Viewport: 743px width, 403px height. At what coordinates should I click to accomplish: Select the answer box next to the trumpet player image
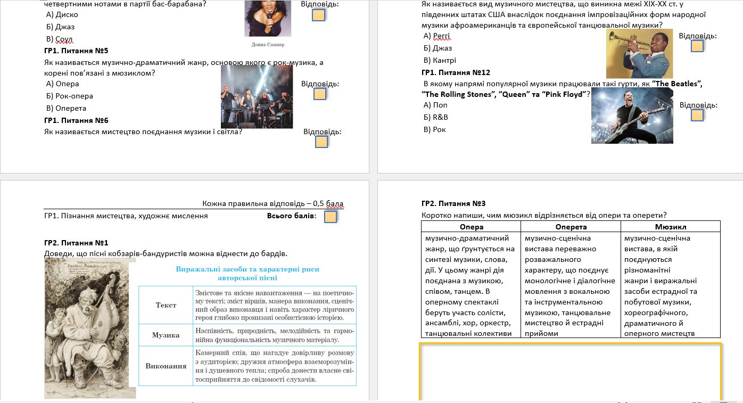click(x=697, y=46)
